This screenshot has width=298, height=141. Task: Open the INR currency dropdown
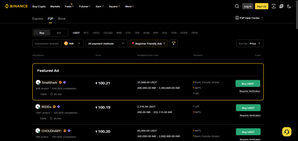[72, 43]
